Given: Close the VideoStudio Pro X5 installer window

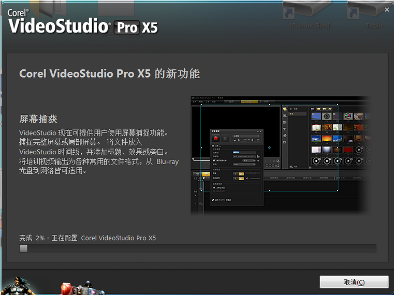Looking at the screenshot, I should [387, 9].
